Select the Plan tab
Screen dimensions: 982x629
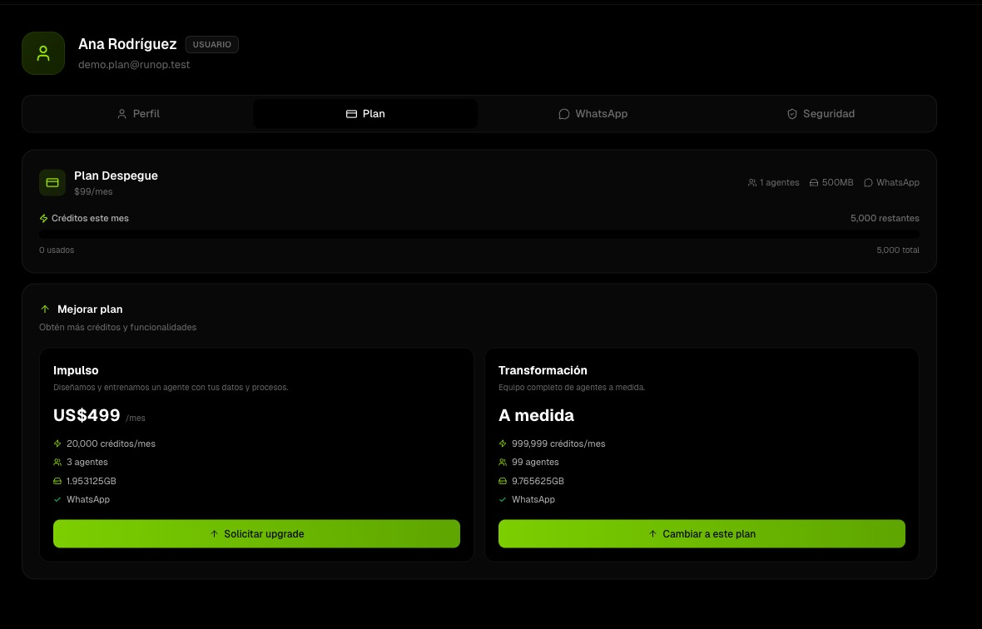pyautogui.click(x=365, y=114)
